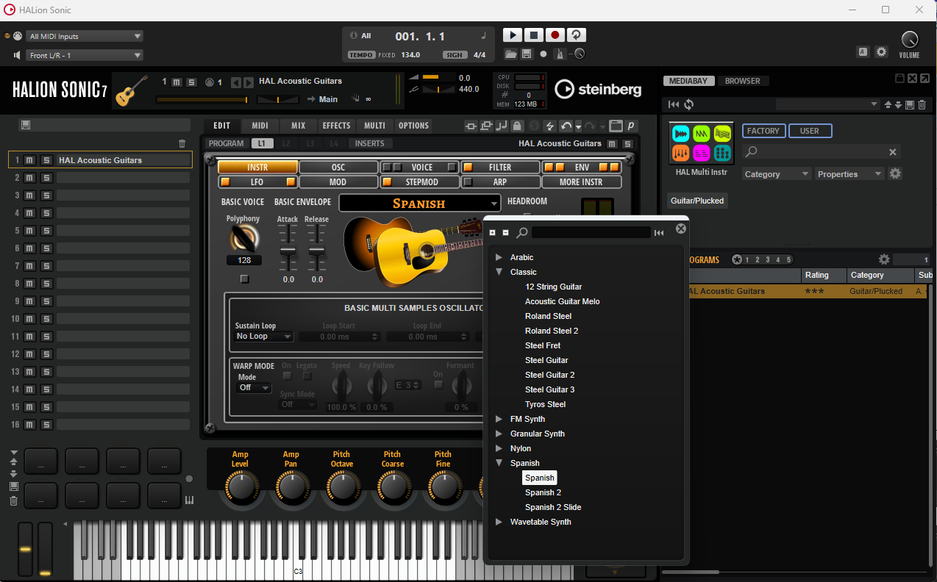Screen dimensions: 937x582
Task: Toggle the LFO left enable button
Action: click(x=225, y=182)
